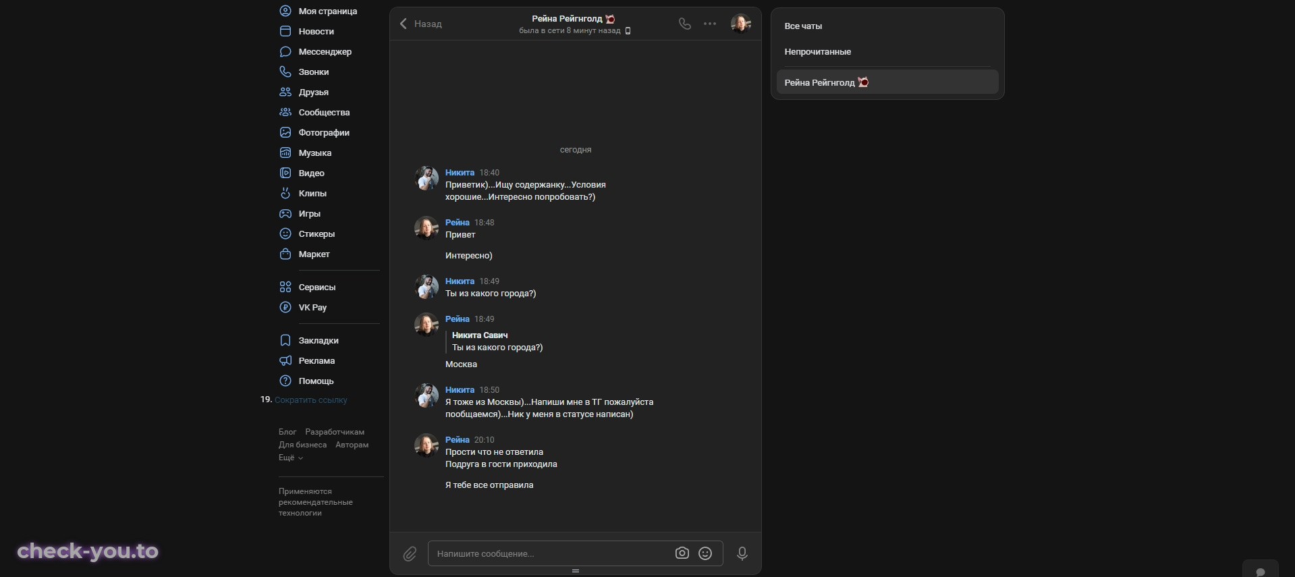The width and height of the screenshot is (1295, 577).
Task: Open header avatar of Рейна Рейнголд
Action: pos(741,24)
